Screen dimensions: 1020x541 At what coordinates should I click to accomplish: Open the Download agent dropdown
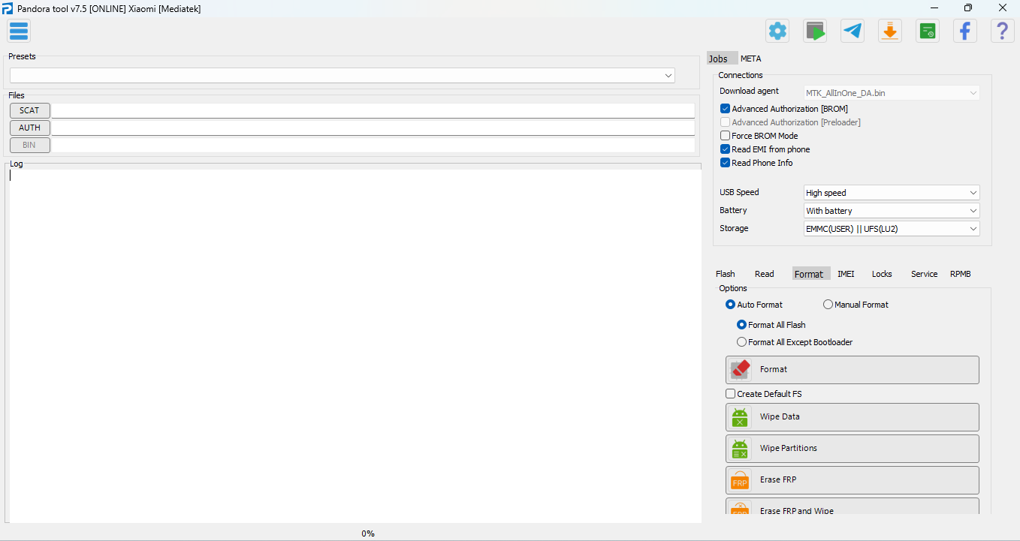pyautogui.click(x=892, y=93)
